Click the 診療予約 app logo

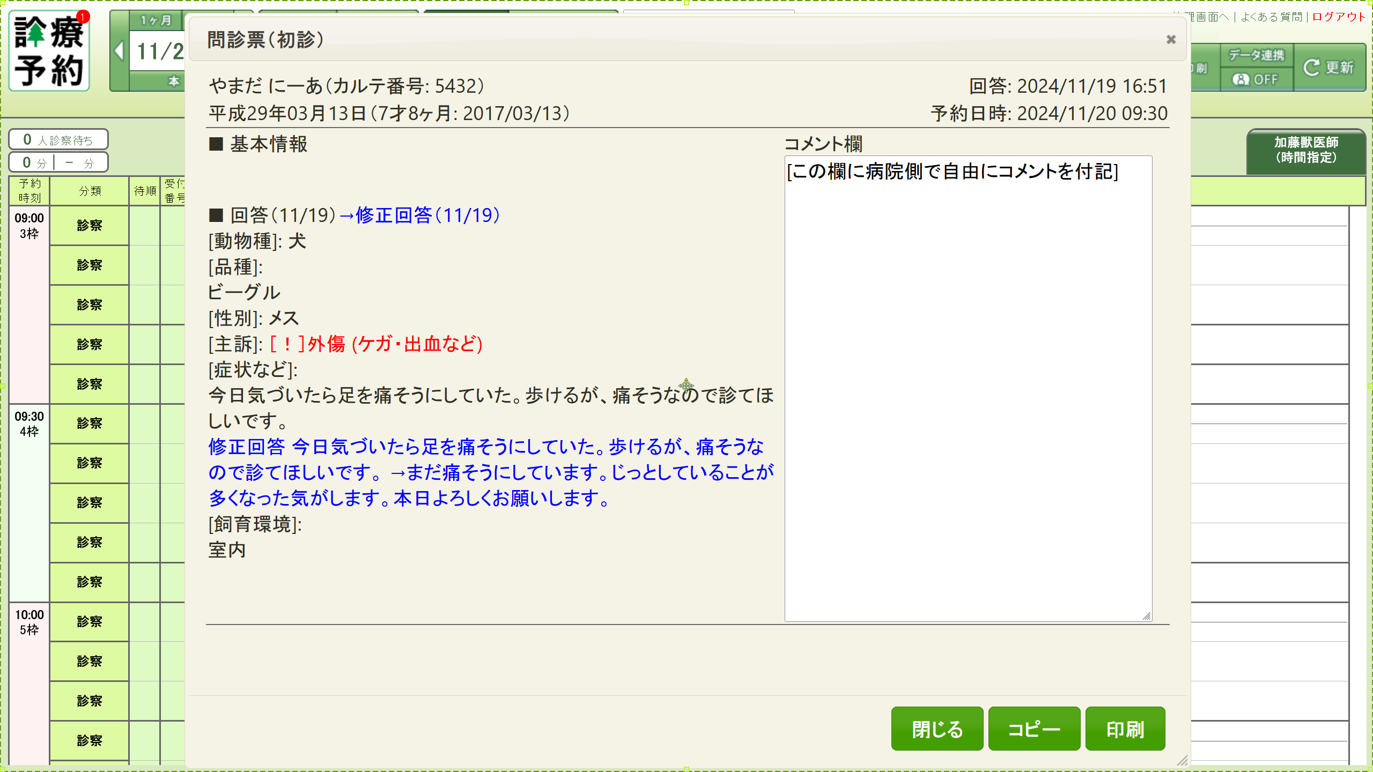(x=48, y=51)
